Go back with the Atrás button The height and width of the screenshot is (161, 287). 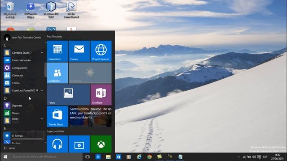point(9,148)
